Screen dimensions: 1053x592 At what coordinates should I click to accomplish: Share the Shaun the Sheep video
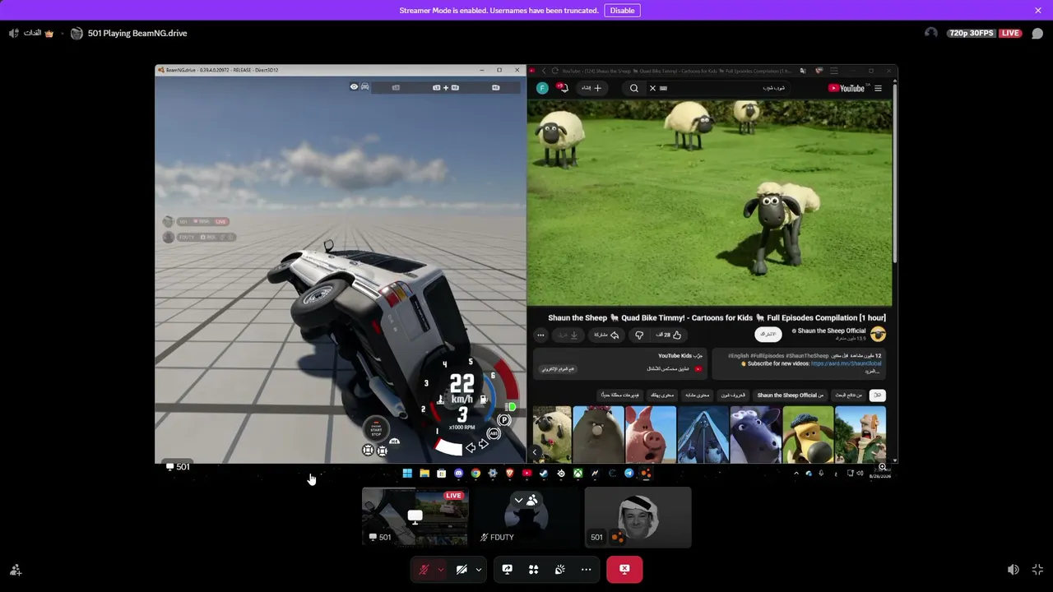pyautogui.click(x=607, y=335)
